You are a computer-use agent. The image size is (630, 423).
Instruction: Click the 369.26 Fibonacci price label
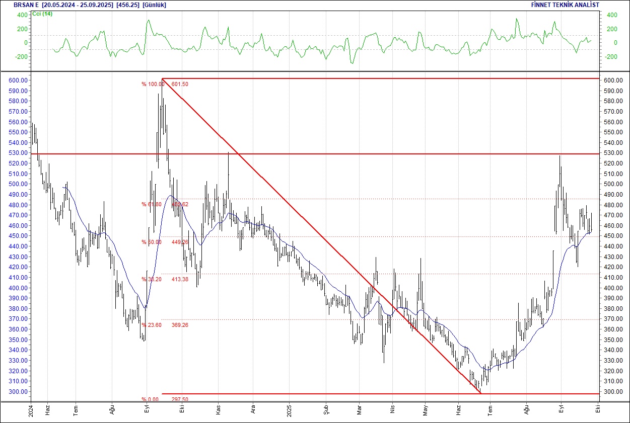click(x=180, y=325)
